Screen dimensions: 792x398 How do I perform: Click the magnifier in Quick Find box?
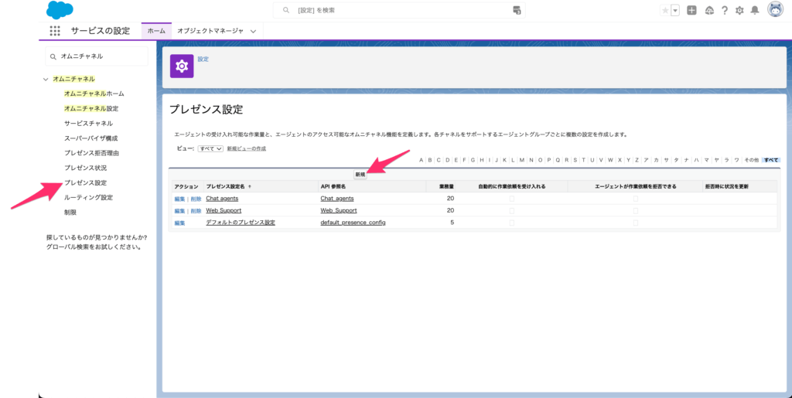[x=53, y=56]
